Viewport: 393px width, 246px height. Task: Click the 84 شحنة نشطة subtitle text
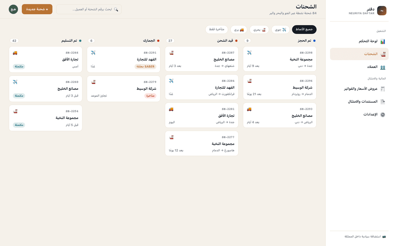pos(293,13)
